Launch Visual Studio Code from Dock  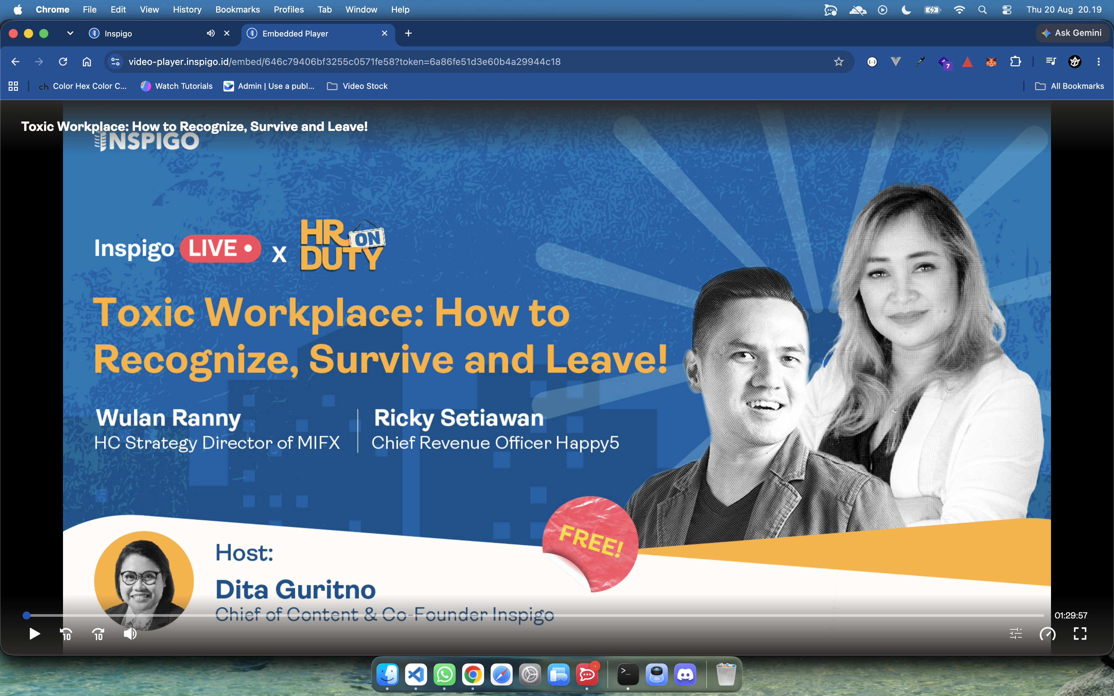[416, 675]
